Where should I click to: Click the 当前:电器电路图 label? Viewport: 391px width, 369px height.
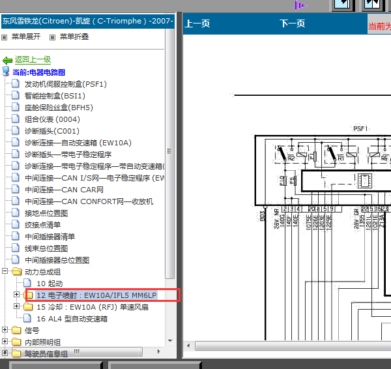click(38, 72)
